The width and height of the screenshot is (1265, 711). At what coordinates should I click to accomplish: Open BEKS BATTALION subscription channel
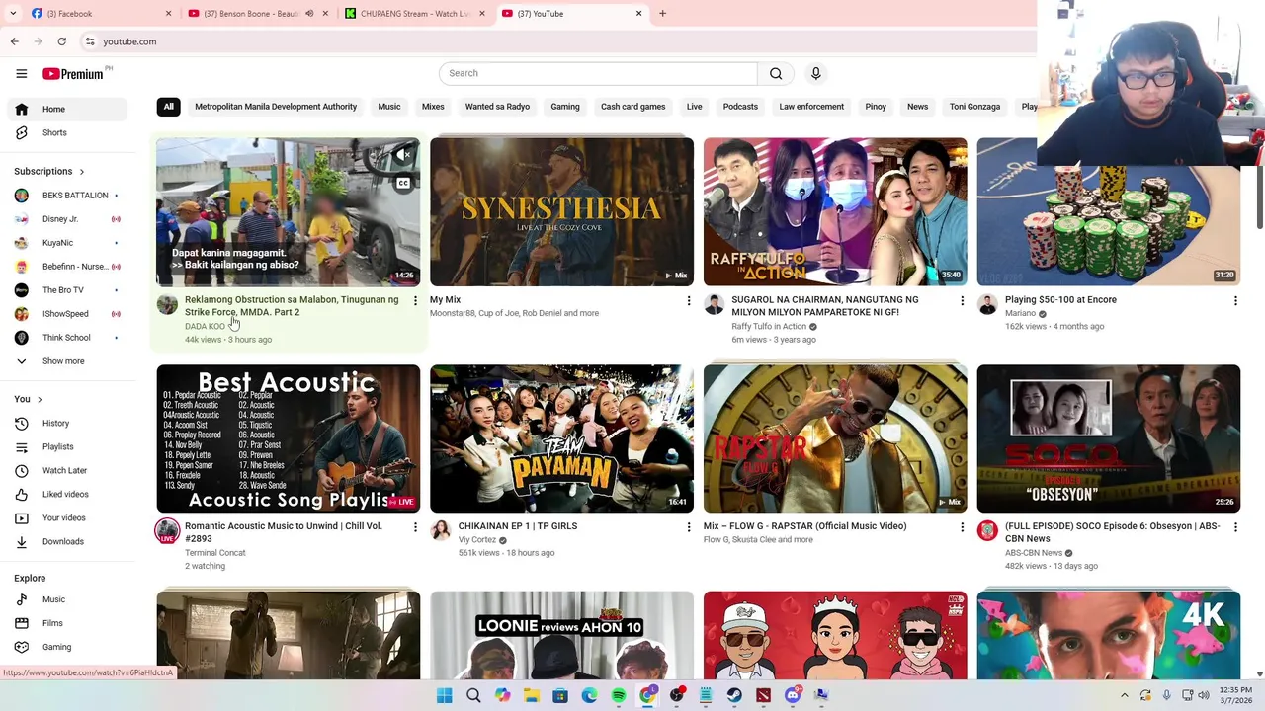69,196
